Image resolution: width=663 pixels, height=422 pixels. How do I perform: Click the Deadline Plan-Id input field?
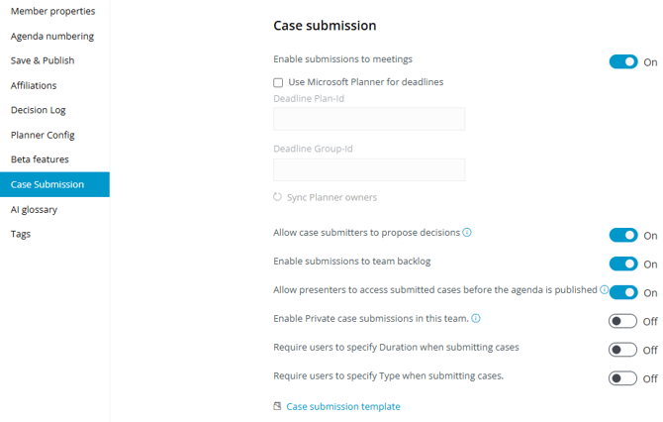click(369, 119)
